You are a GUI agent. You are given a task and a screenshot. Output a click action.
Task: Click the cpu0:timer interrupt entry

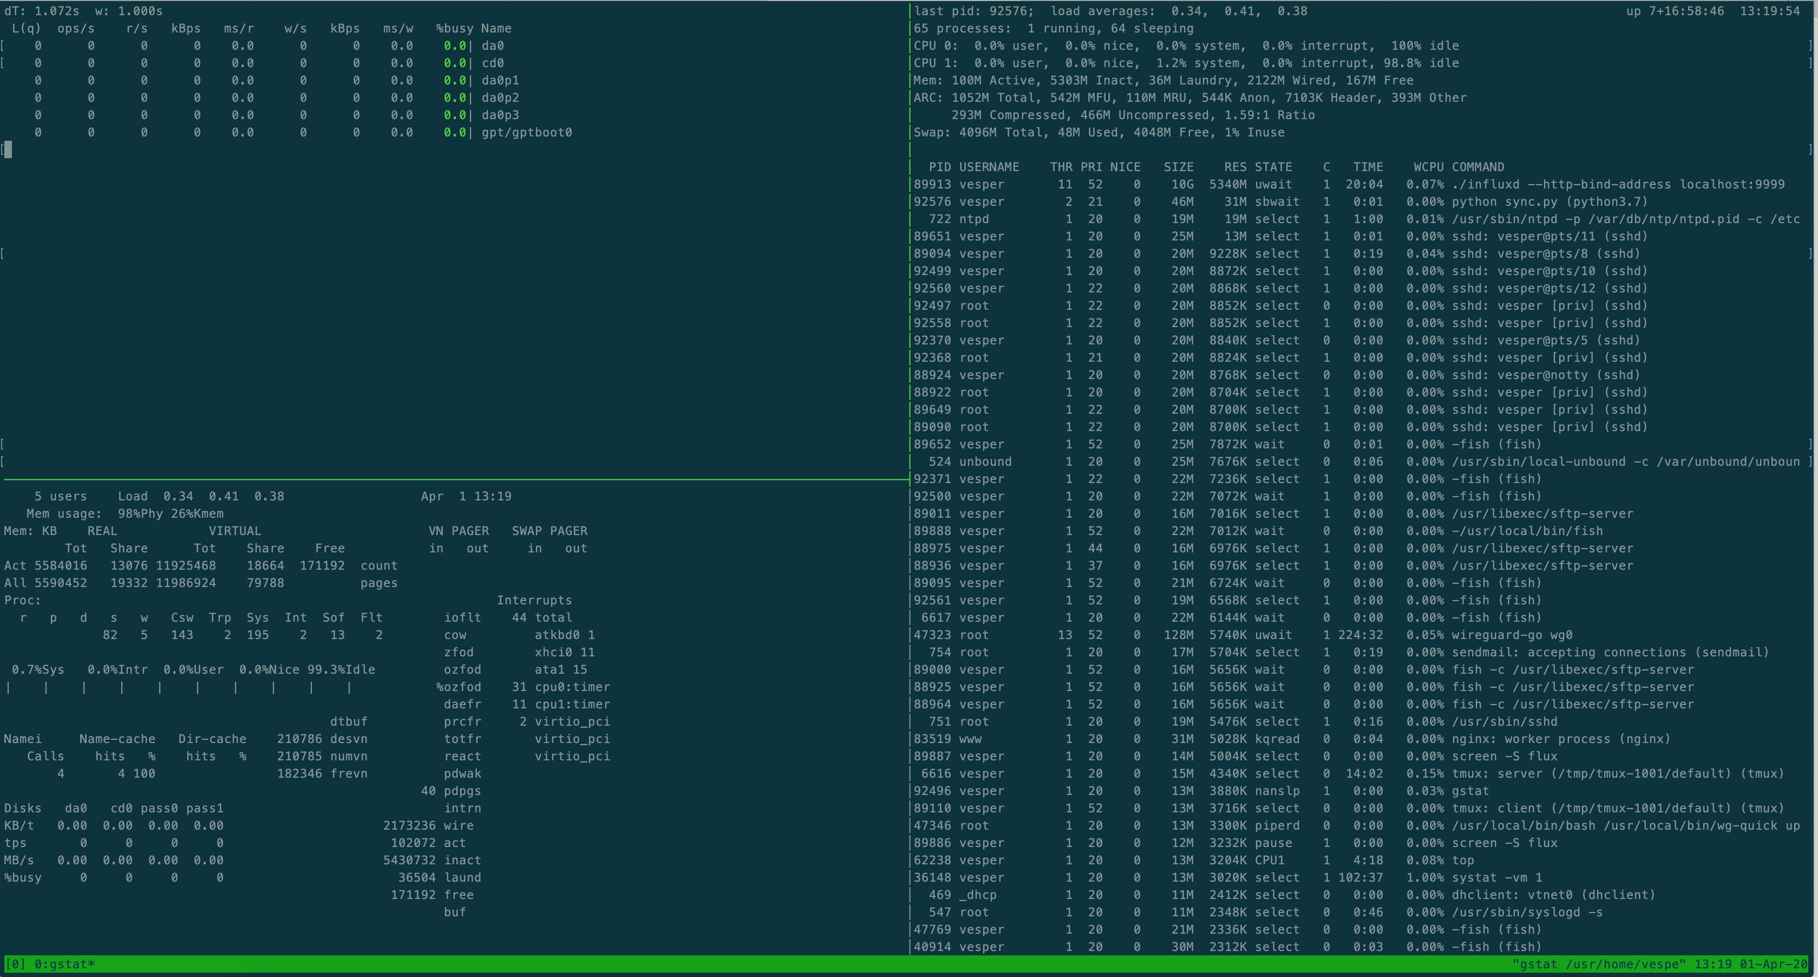pyautogui.click(x=572, y=687)
